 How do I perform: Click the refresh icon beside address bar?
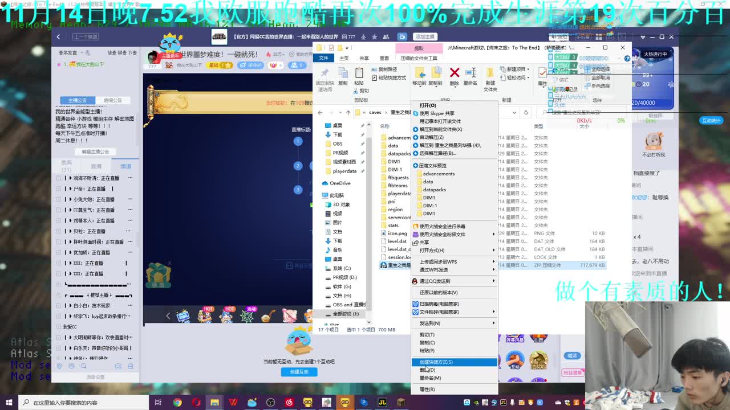pos(526,112)
